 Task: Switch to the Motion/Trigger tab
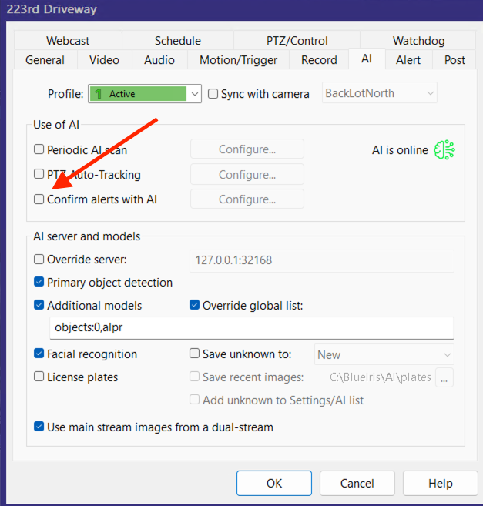238,60
